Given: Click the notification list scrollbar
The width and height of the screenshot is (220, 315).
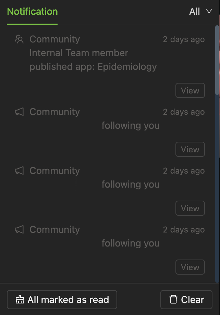Looking at the screenshot, I should click(x=217, y=60).
